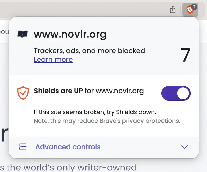The height and width of the screenshot is (172, 207).
Task: Click the orange shield checkmark icon
Action: tap(23, 93)
